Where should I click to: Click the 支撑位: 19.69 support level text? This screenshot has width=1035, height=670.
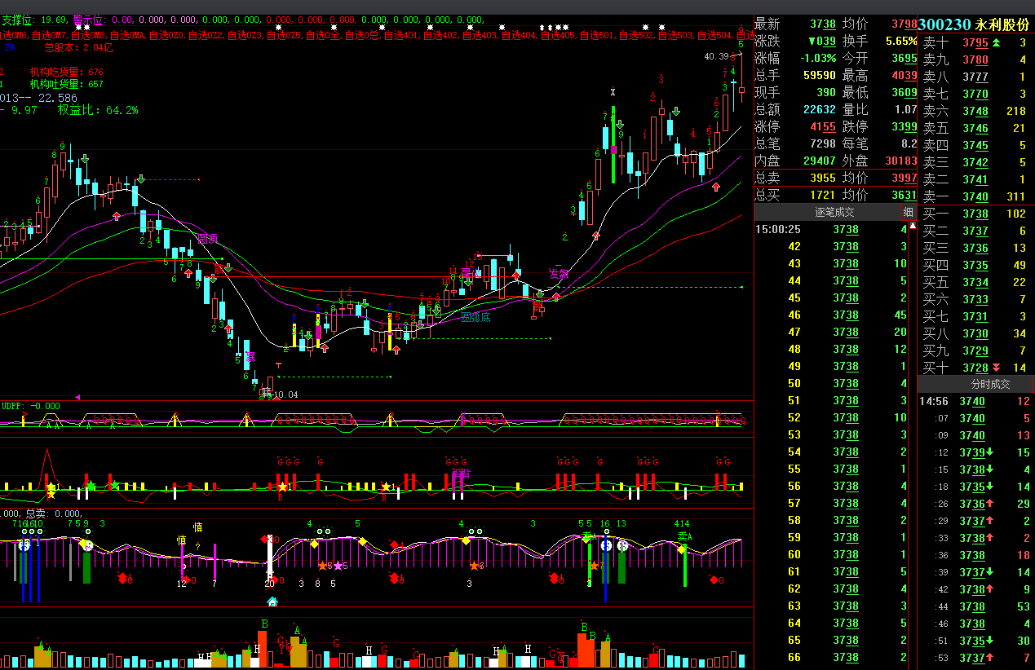34,20
